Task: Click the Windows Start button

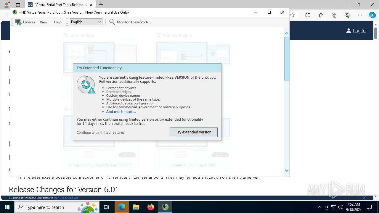Action: pos(7,207)
